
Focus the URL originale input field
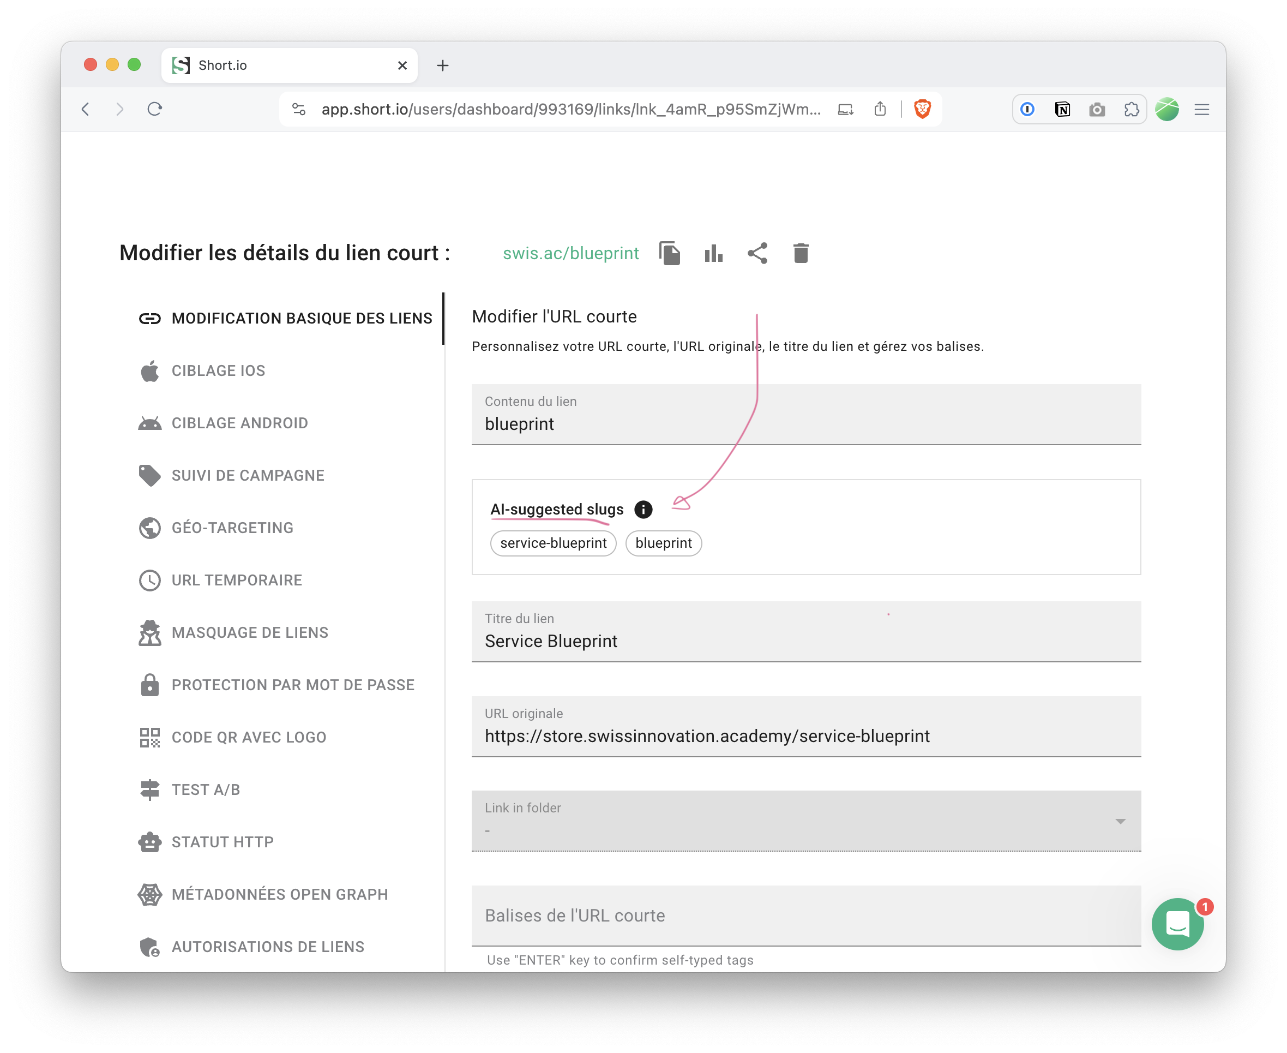pyautogui.click(x=805, y=736)
